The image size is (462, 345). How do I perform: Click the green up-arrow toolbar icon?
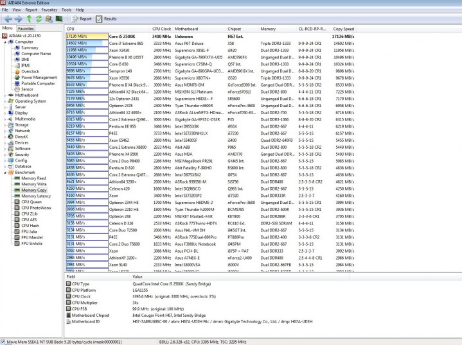coord(29,19)
